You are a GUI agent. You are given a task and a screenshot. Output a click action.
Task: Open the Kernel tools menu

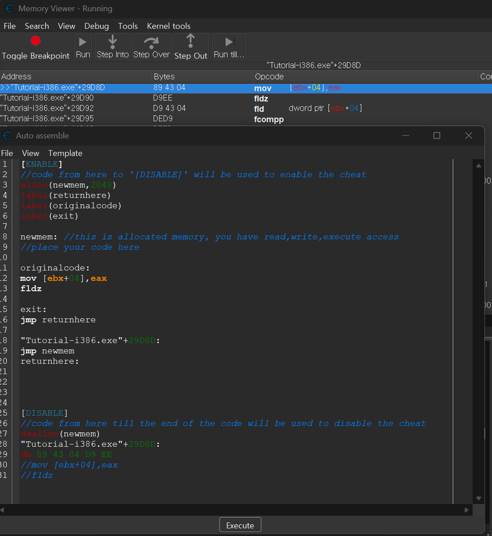[x=169, y=26]
